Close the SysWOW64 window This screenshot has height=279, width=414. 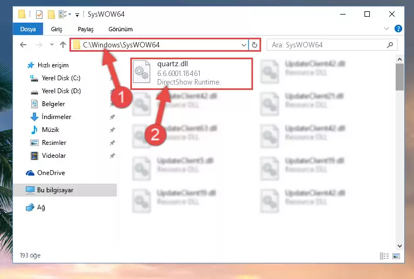[392, 14]
